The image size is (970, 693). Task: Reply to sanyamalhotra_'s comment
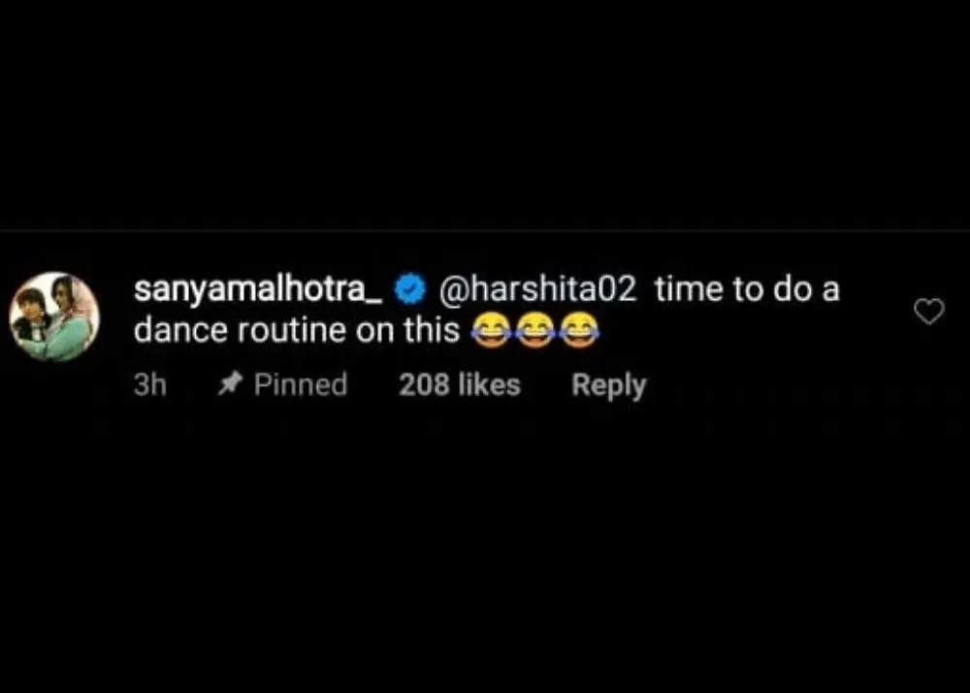[609, 386]
